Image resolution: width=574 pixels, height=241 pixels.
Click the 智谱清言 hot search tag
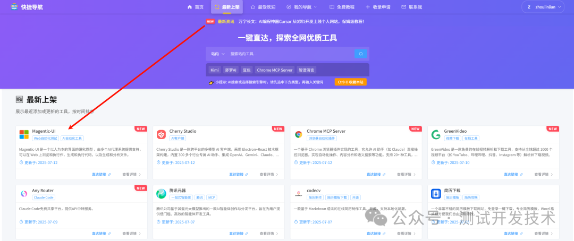pos(307,70)
